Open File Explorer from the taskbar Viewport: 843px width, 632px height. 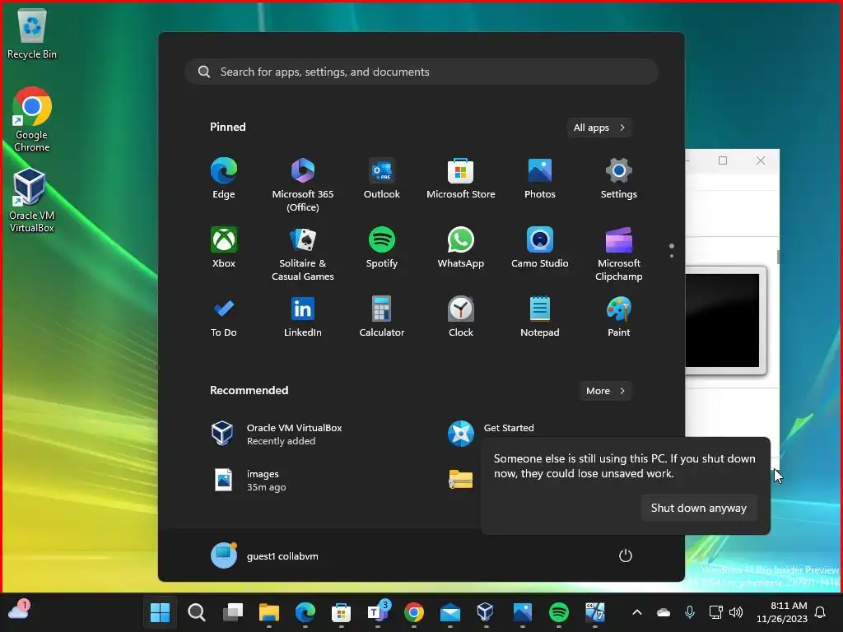[269, 612]
